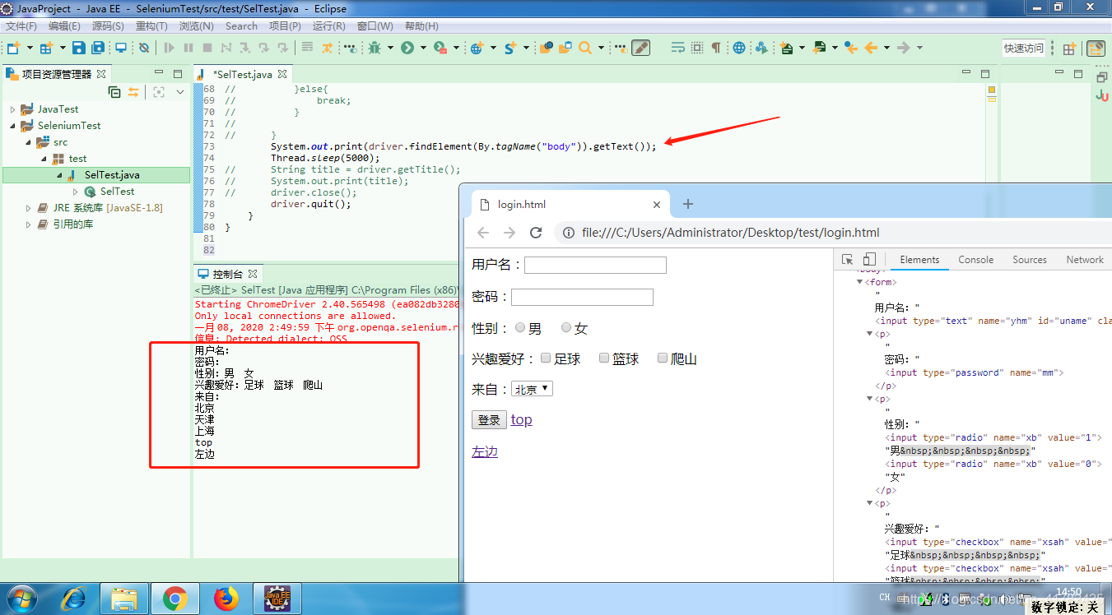Select the 女 radio button
Viewport: 1112px width, 615px height.
pos(566,327)
